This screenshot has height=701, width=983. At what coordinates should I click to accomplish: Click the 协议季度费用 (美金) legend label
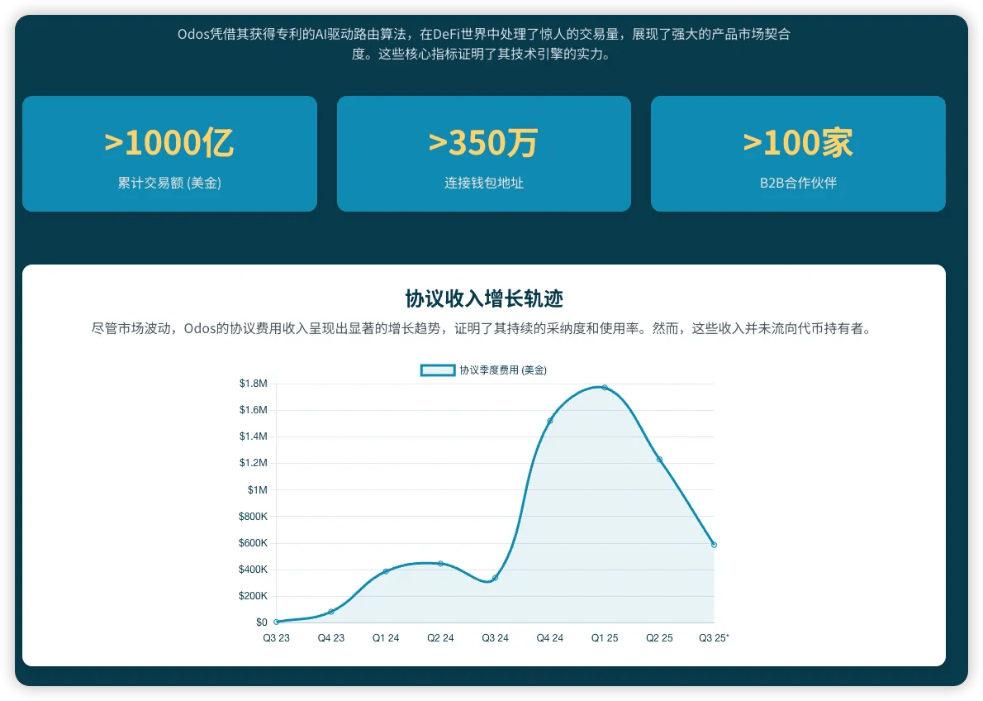point(503,370)
